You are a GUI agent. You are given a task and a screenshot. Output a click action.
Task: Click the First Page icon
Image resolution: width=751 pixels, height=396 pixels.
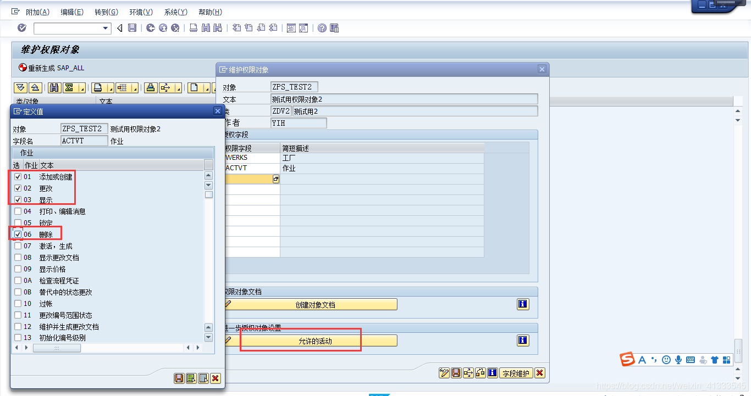[x=236, y=28]
